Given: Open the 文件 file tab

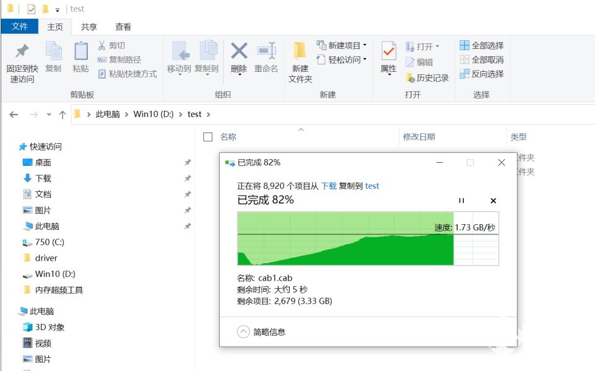Looking at the screenshot, I should point(20,27).
